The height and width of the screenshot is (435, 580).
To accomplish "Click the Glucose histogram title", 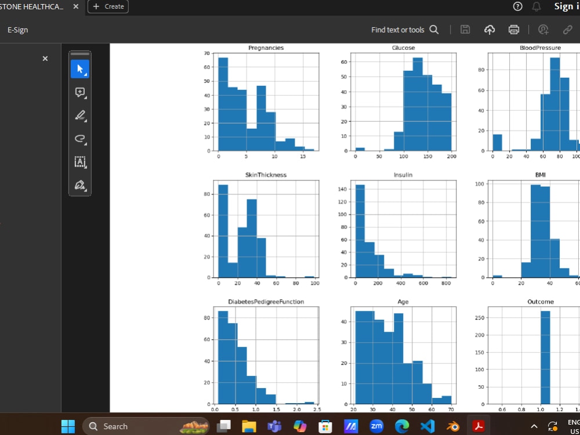I will click(x=403, y=48).
